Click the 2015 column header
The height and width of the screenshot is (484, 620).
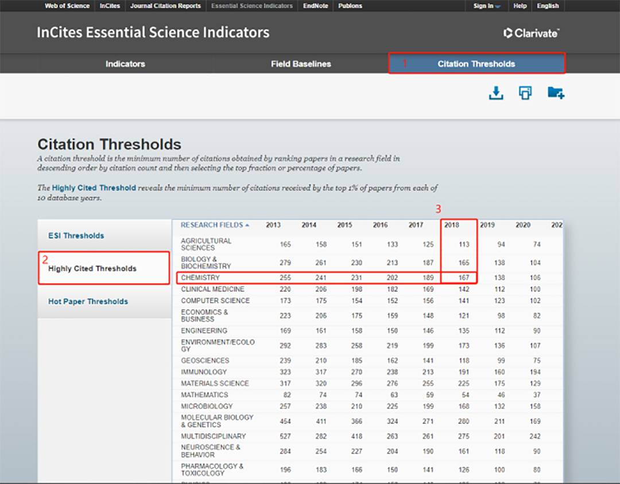344,225
